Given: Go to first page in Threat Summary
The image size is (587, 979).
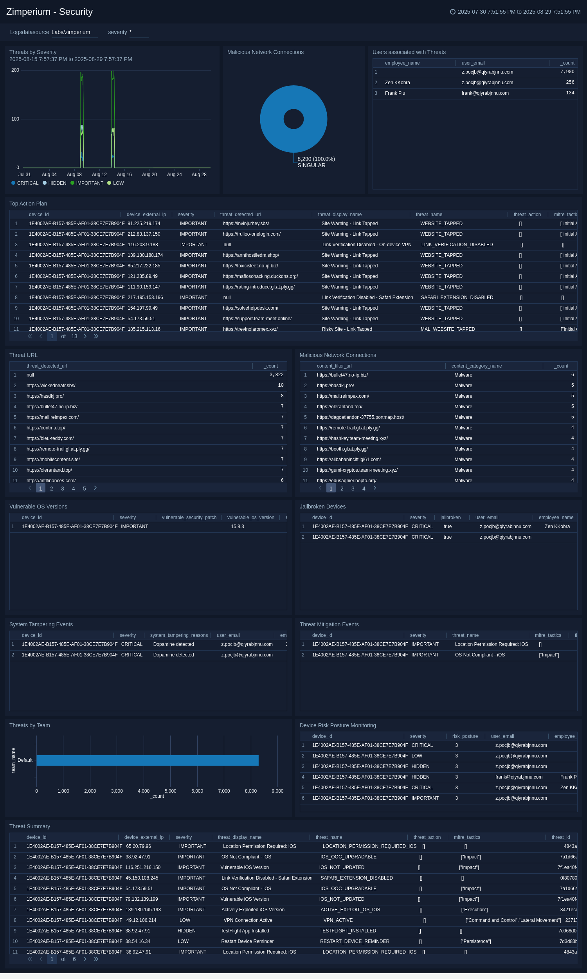Looking at the screenshot, I should click(30, 959).
